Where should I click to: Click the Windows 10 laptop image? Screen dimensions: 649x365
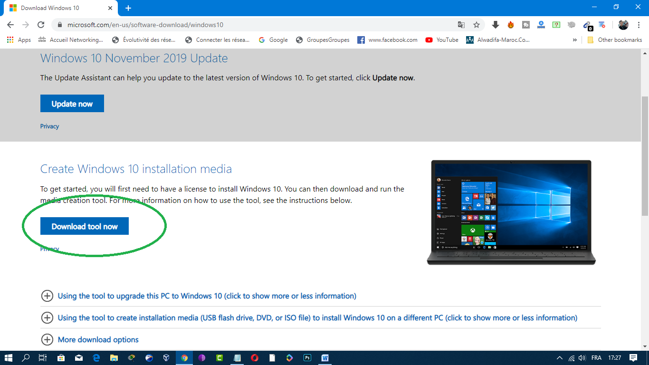(x=511, y=212)
